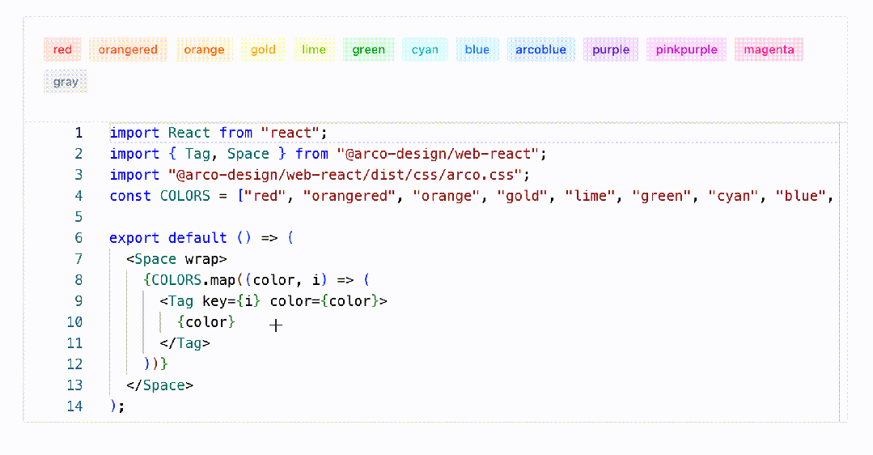Viewport: 873px width, 455px height.
Task: Click the purple tag
Action: (x=611, y=49)
